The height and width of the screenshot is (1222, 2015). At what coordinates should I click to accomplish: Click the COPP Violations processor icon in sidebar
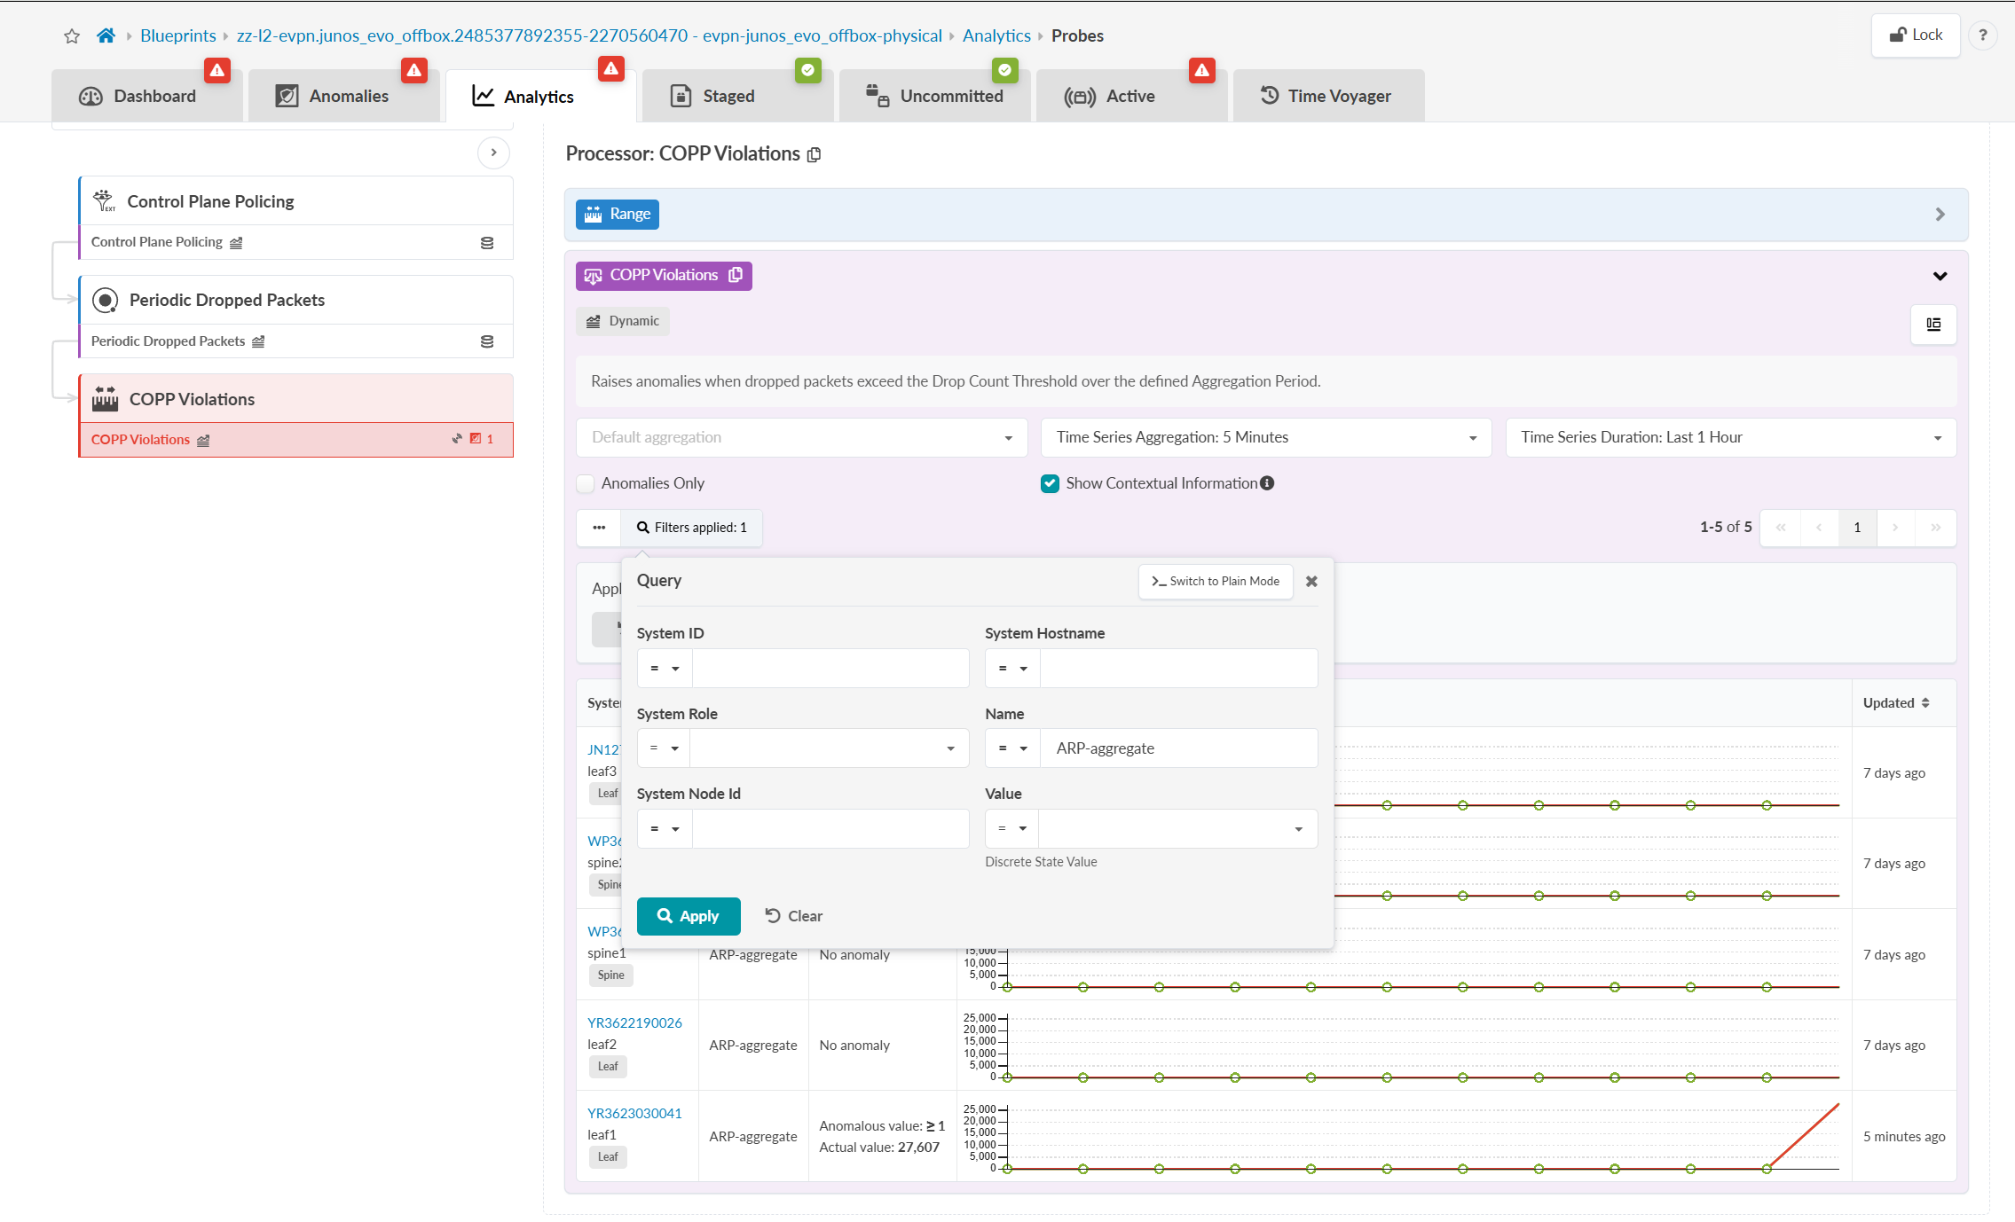click(x=105, y=399)
